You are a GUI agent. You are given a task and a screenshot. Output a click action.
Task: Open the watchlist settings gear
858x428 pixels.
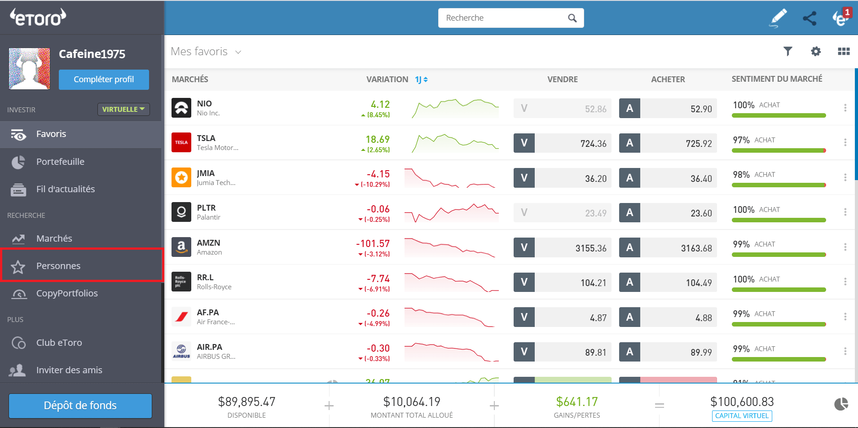(816, 51)
